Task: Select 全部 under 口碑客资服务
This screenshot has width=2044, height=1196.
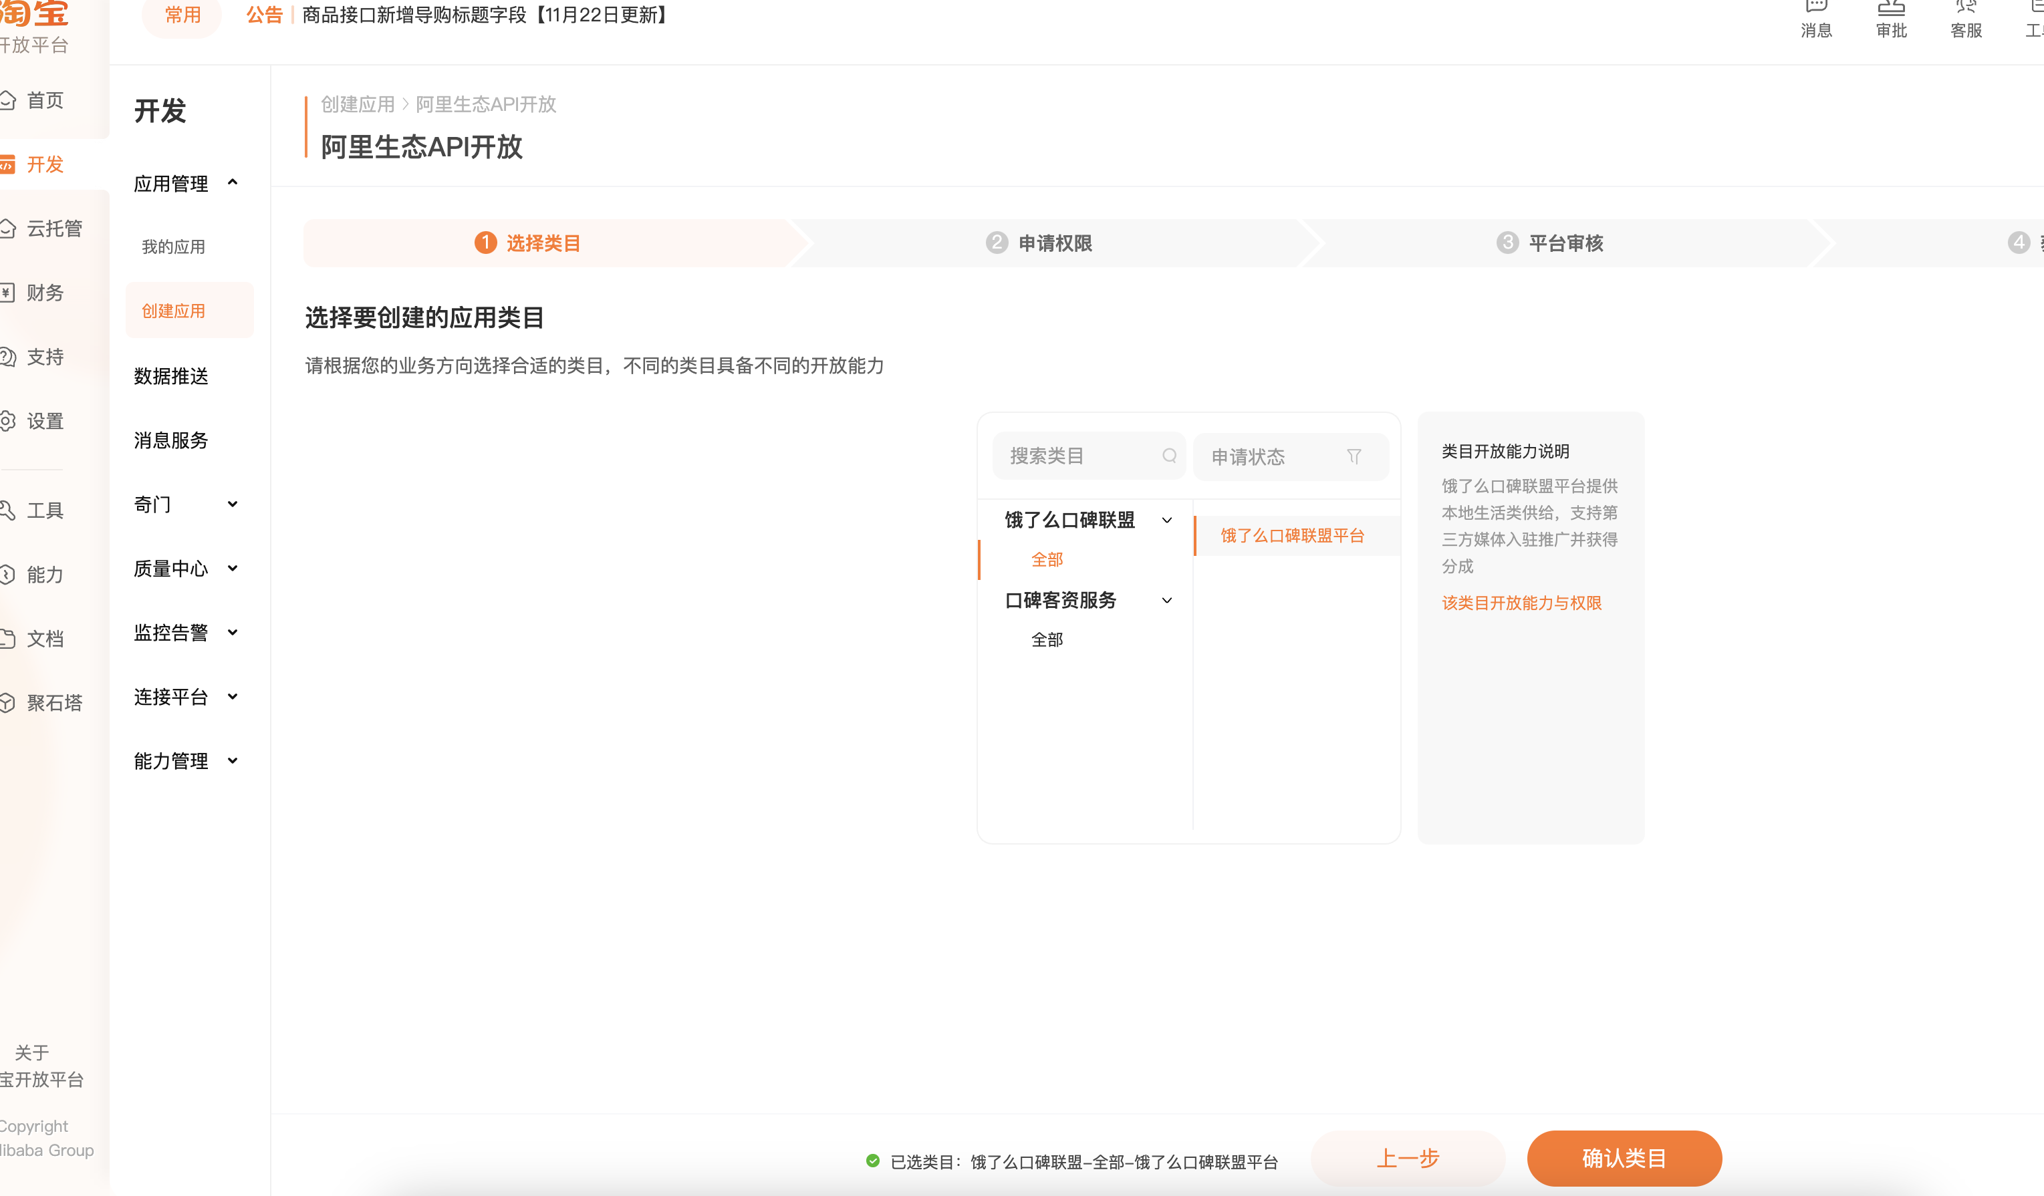Action: tap(1046, 641)
